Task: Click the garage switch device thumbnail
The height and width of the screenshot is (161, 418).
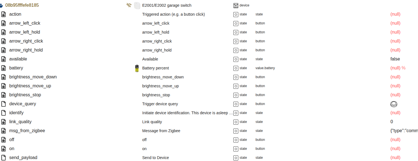Action: click(x=137, y=5)
